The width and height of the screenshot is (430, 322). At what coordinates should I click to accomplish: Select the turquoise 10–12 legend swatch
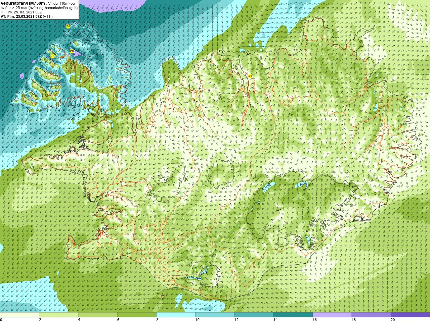coord(215,315)
